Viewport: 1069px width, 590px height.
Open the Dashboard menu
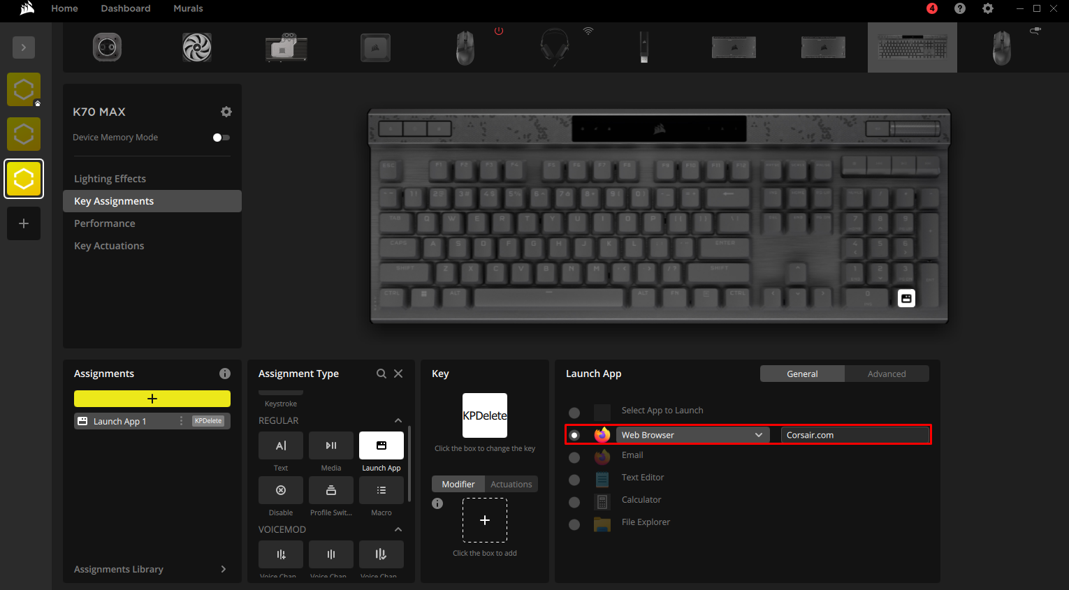click(125, 8)
